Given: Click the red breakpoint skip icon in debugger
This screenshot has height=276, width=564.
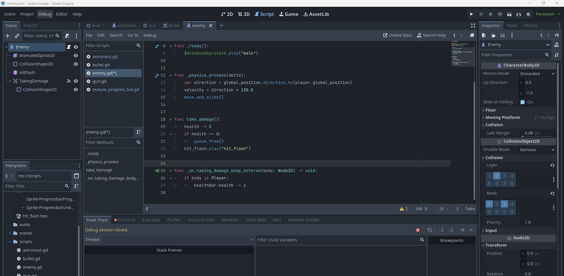Looking at the screenshot, I should pos(418,230).
